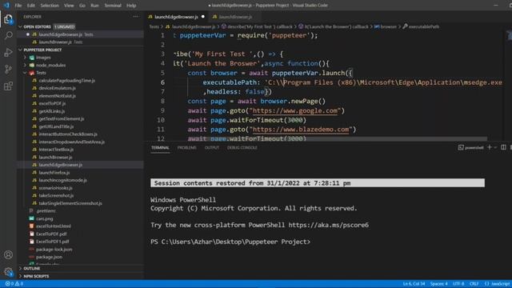This screenshot has width=512, height=288.
Task: Select the launchEdgeBrowser.js editor tab
Action: pos(176,17)
